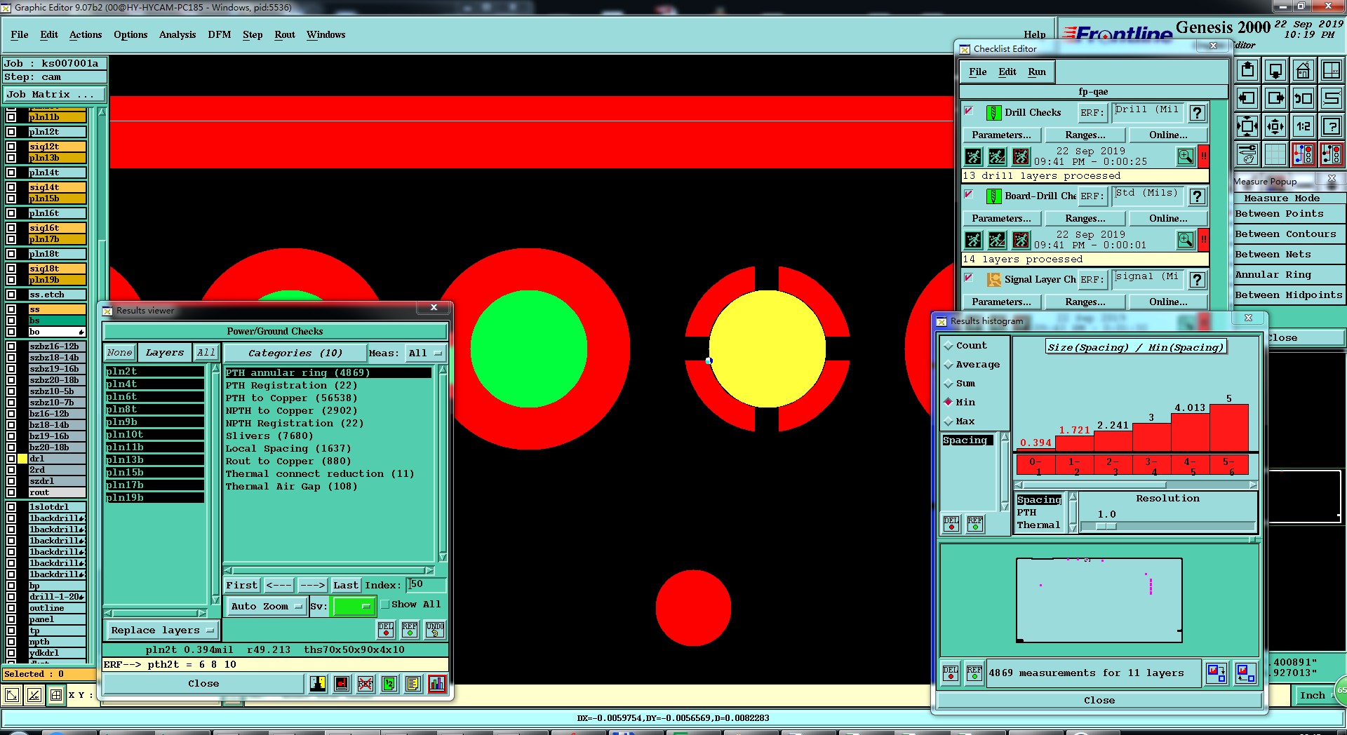Click the REF icon beside Results viewer DEL
Viewport: 1347px width, 735px height.
(x=410, y=629)
